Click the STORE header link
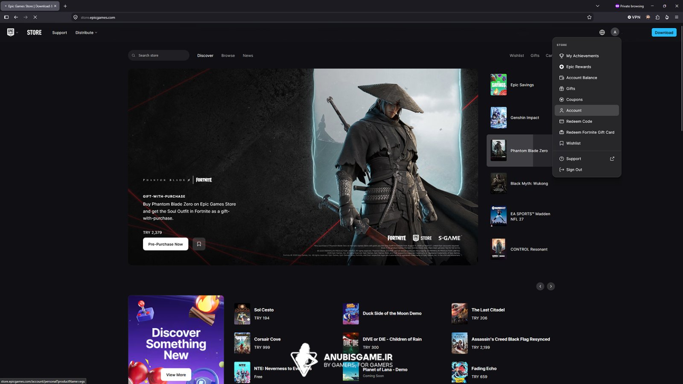This screenshot has width=683, height=384. 34,32
